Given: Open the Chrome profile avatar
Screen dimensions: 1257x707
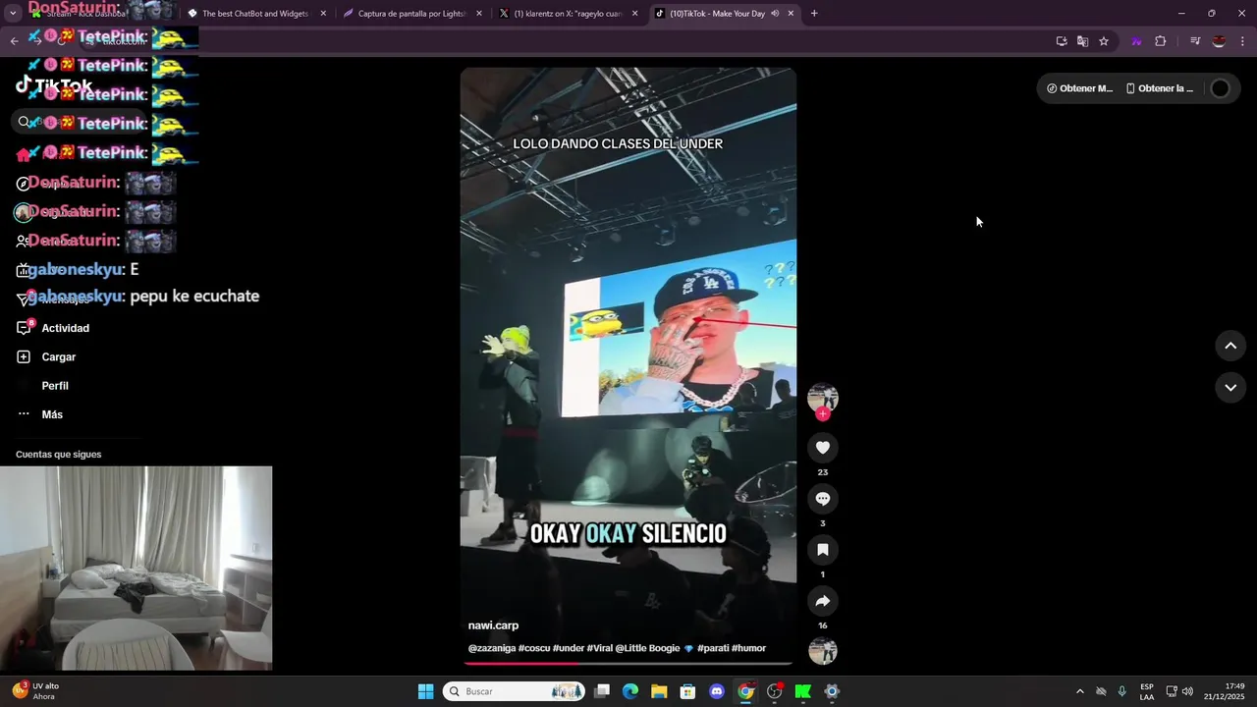Looking at the screenshot, I should 1219,41.
